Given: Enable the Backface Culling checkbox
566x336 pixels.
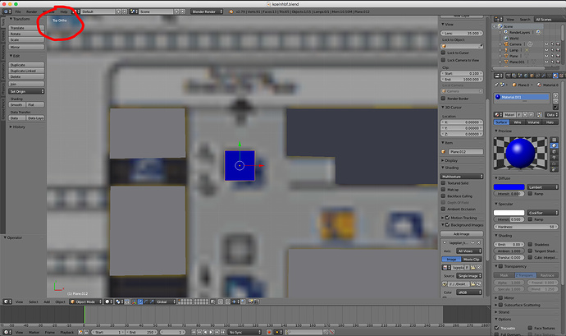Looking at the screenshot, I should tap(443, 196).
